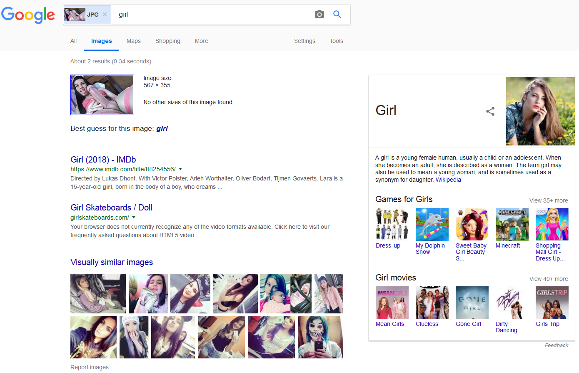This screenshot has width=579, height=373.
Task: View 35+ more Games for Girls
Action: (549, 200)
